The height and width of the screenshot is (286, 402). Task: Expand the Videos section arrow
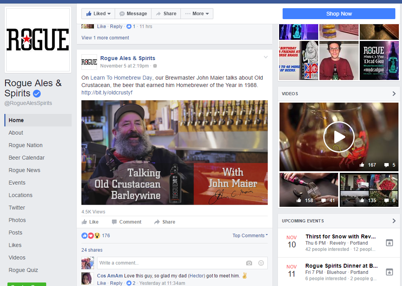tap(394, 94)
